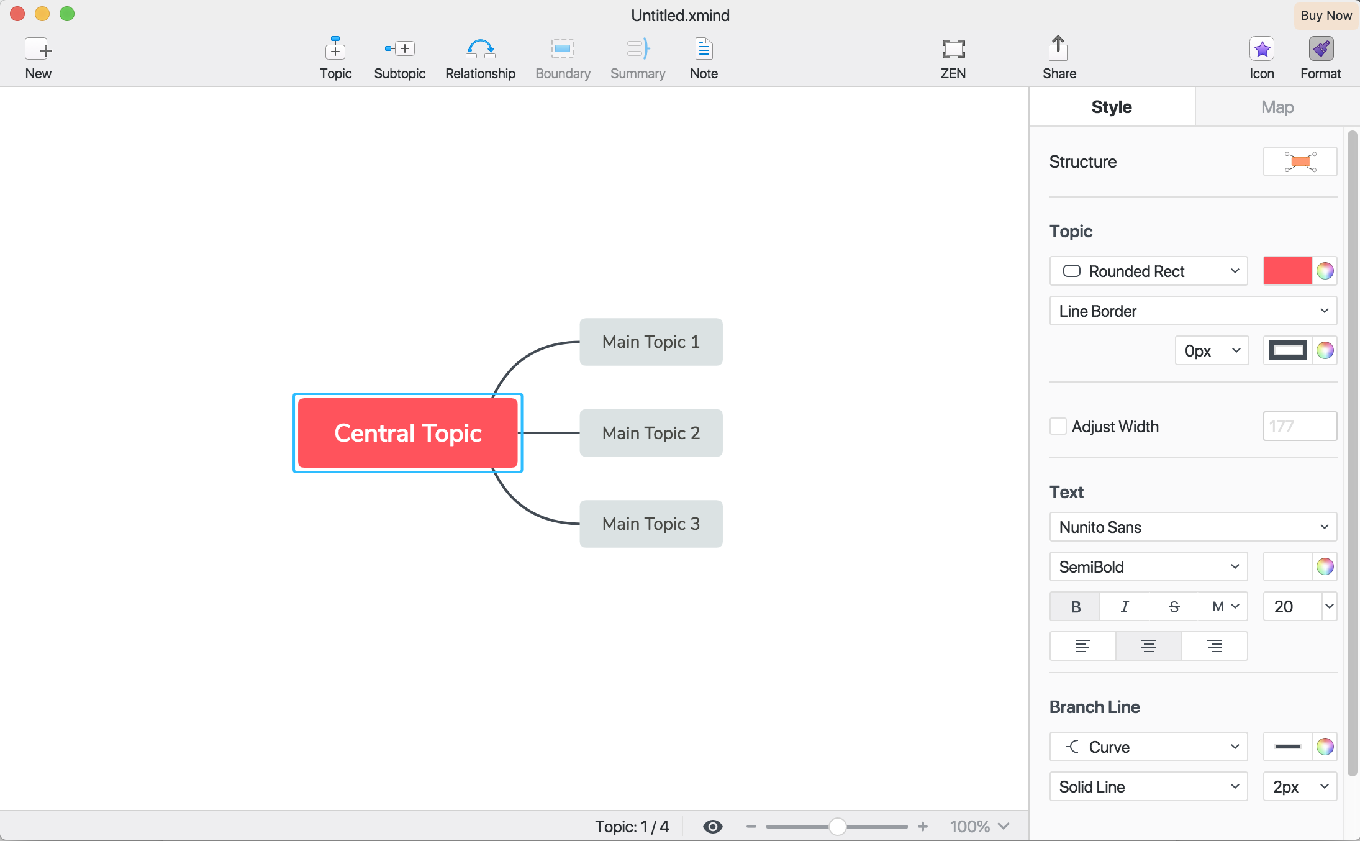Click the white text color swatch
The height and width of the screenshot is (841, 1360).
[x=1287, y=566]
